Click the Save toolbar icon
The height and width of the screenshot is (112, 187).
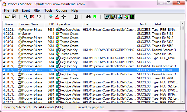[x=14, y=17]
